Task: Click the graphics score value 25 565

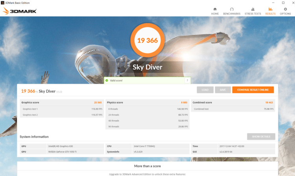Action: click(98, 103)
